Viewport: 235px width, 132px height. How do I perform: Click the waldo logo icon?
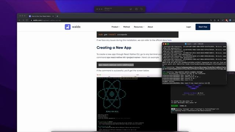point(68,27)
